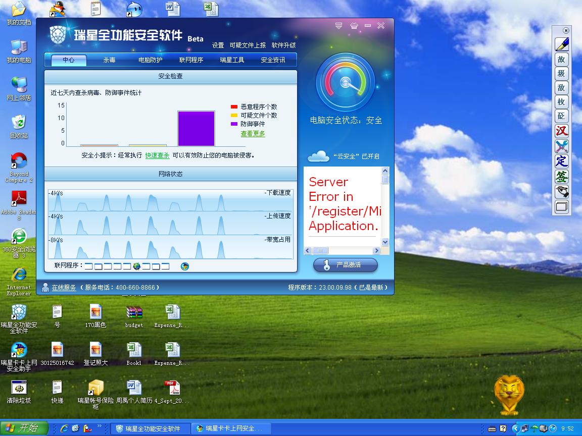The image size is (582, 436).
Task: Select the Book1 Excel file on the desktop
Action: click(134, 354)
